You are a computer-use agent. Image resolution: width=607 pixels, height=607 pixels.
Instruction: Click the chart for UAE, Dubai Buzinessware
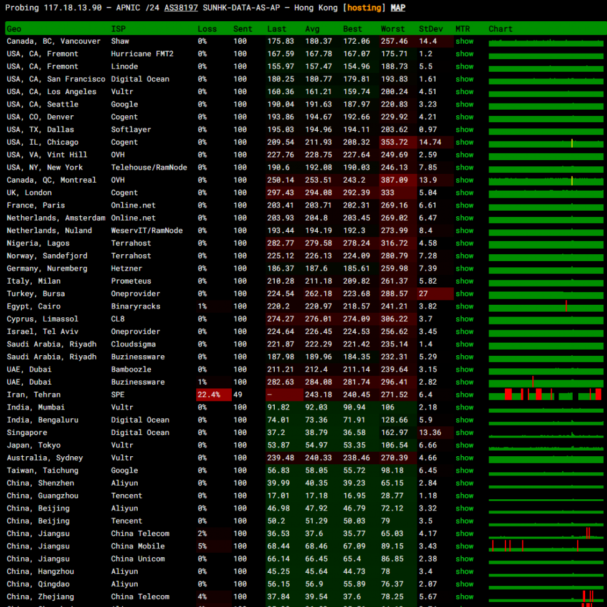(x=545, y=382)
